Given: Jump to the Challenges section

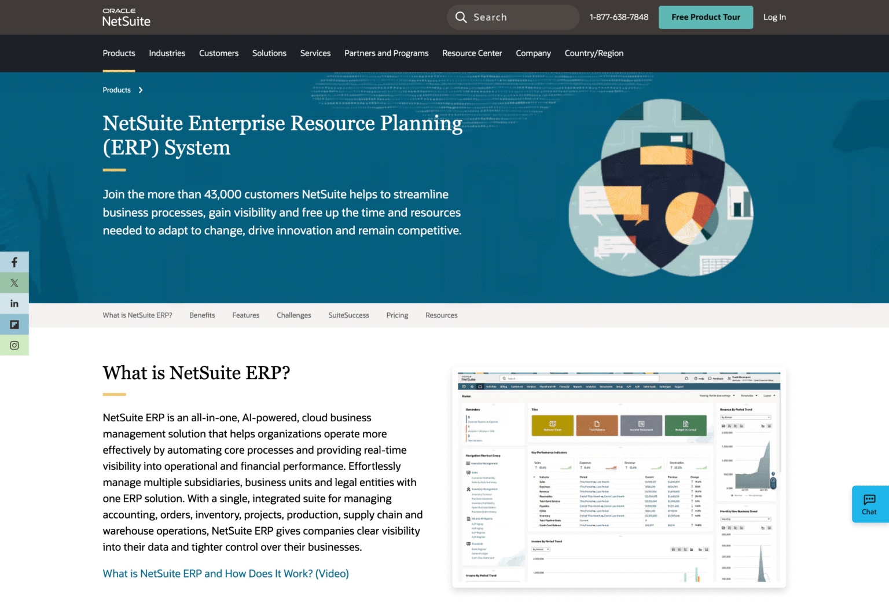Looking at the screenshot, I should (294, 315).
